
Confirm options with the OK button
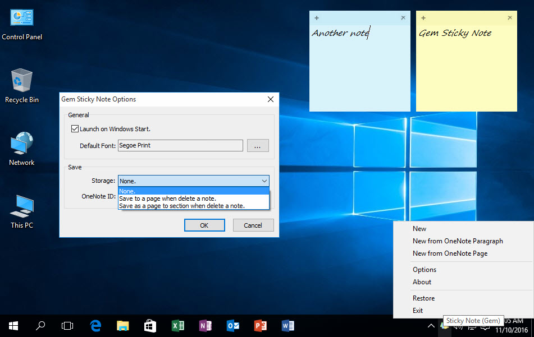(204, 225)
